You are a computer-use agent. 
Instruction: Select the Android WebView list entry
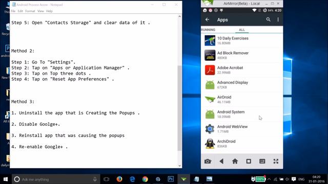[242, 129]
